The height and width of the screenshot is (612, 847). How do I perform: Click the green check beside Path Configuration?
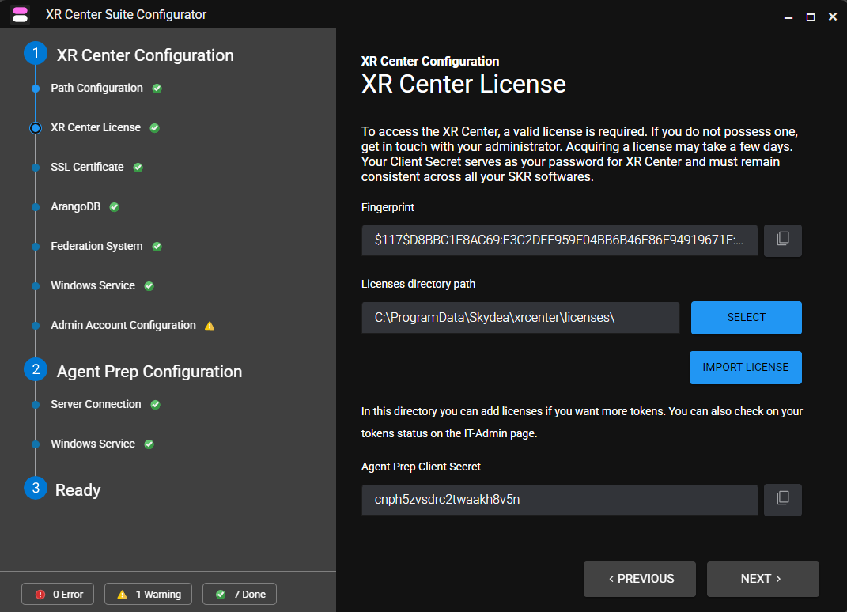tap(157, 89)
